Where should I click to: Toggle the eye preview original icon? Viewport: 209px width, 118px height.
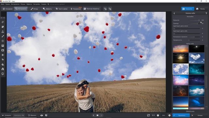point(41,115)
